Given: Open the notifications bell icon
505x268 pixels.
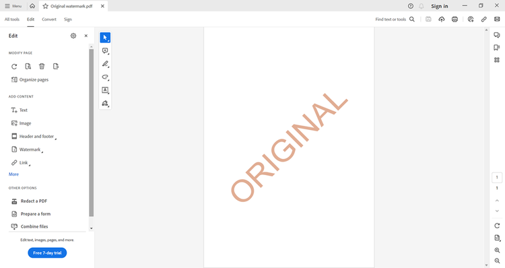Looking at the screenshot, I should tap(422, 6).
